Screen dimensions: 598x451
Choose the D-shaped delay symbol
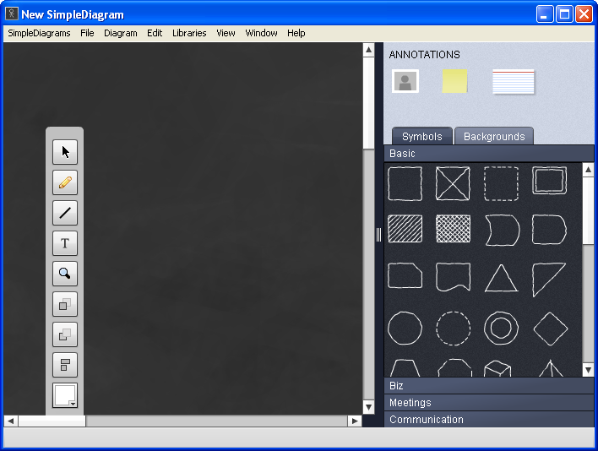pyautogui.click(x=549, y=230)
